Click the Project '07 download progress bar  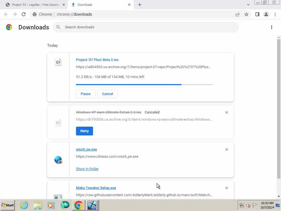coord(144,85)
